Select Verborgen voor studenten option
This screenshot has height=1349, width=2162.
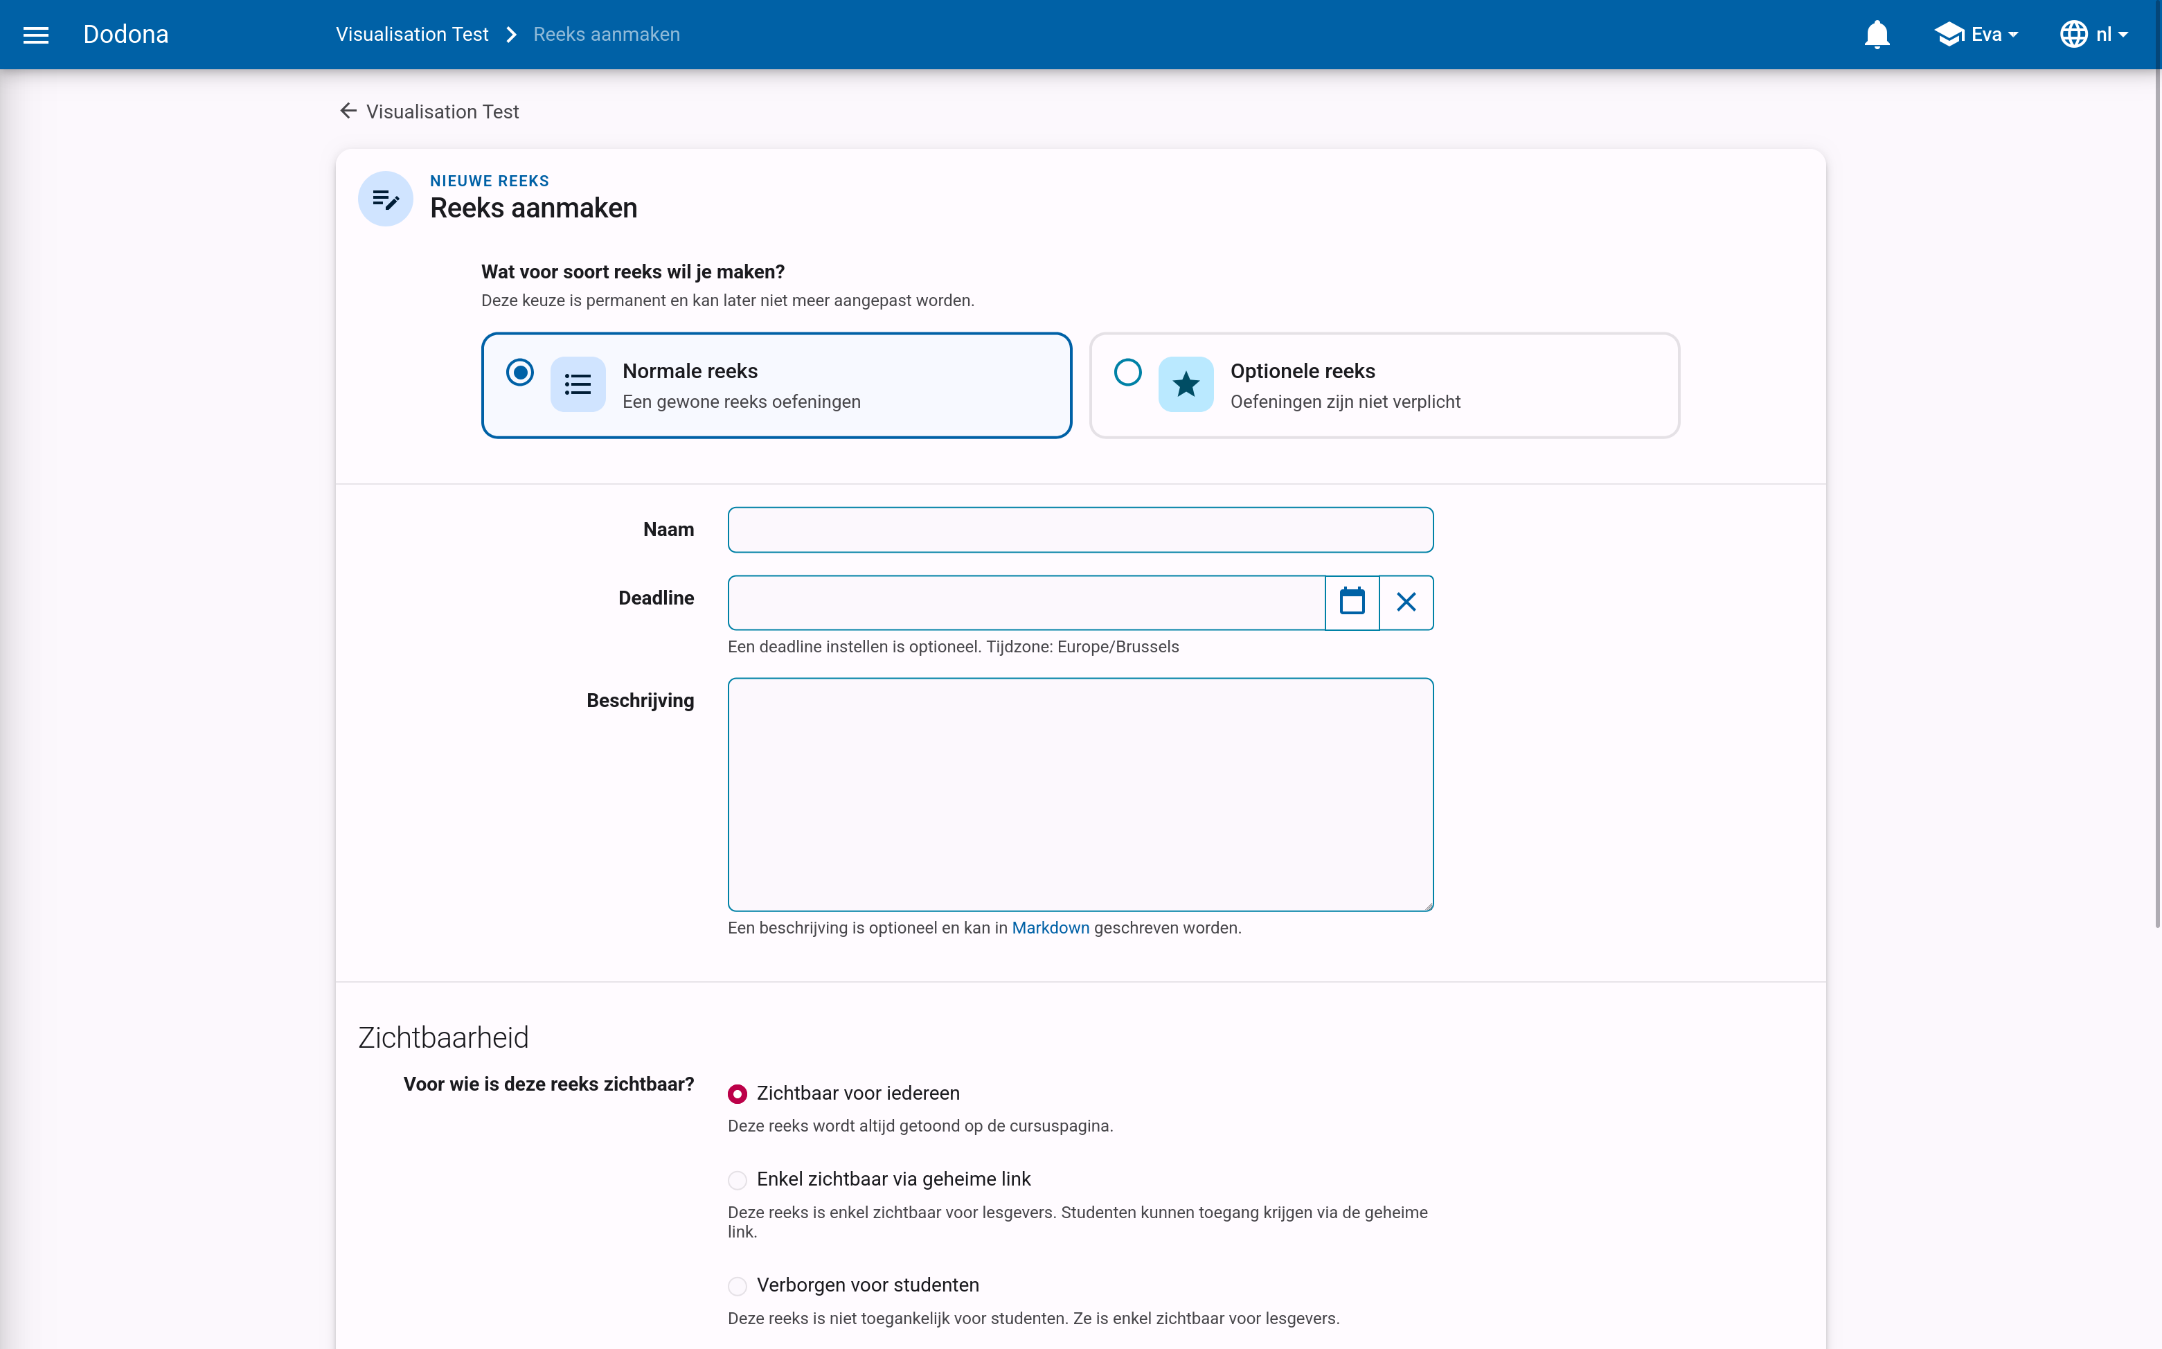(x=738, y=1286)
